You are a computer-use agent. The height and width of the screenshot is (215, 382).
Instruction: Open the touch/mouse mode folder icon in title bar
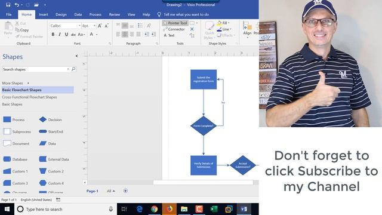point(36,5)
